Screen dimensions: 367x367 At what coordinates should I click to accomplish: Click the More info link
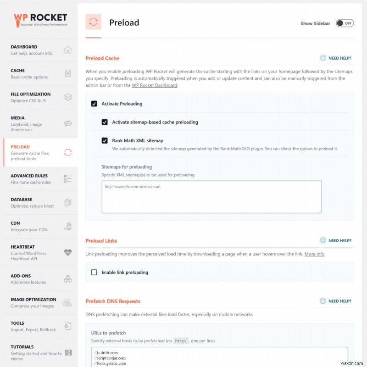314,254
